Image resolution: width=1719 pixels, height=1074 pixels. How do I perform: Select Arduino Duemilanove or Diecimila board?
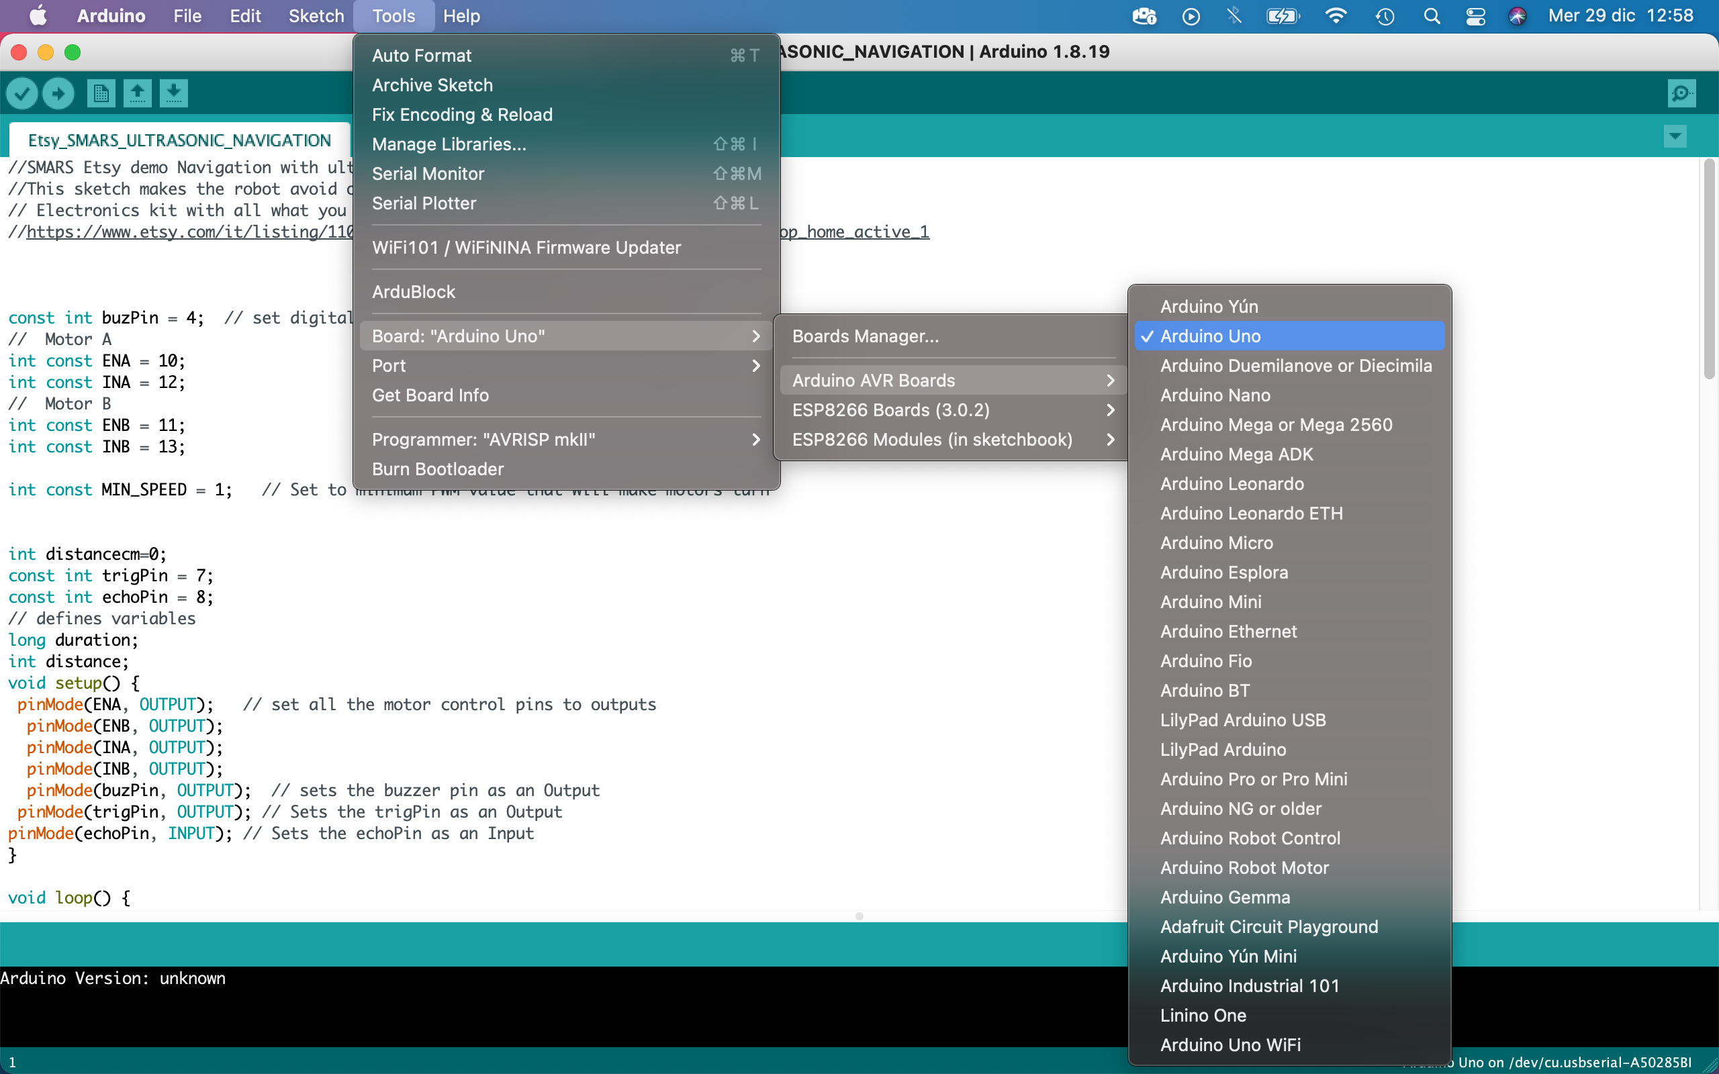point(1289,366)
